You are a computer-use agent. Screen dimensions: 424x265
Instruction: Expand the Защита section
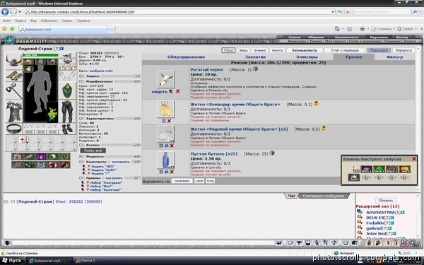pyautogui.click(x=81, y=76)
